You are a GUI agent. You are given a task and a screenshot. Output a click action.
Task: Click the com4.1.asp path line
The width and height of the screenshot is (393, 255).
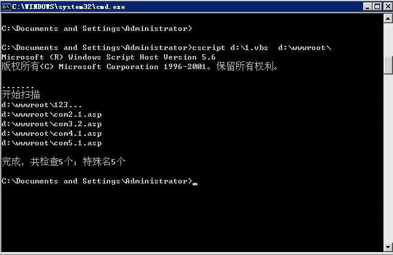[52, 133]
